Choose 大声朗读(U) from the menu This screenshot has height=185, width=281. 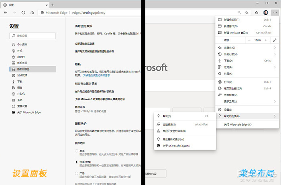pos(247,95)
